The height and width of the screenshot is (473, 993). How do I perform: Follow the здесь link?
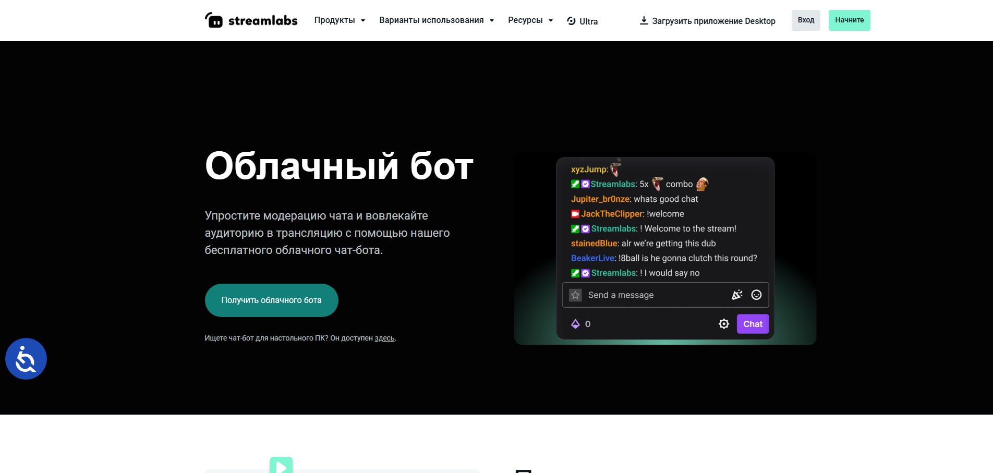click(384, 338)
